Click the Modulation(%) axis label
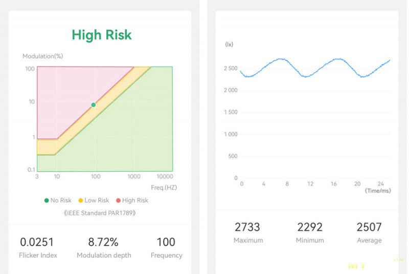The height and width of the screenshot is (274, 409). [42, 56]
